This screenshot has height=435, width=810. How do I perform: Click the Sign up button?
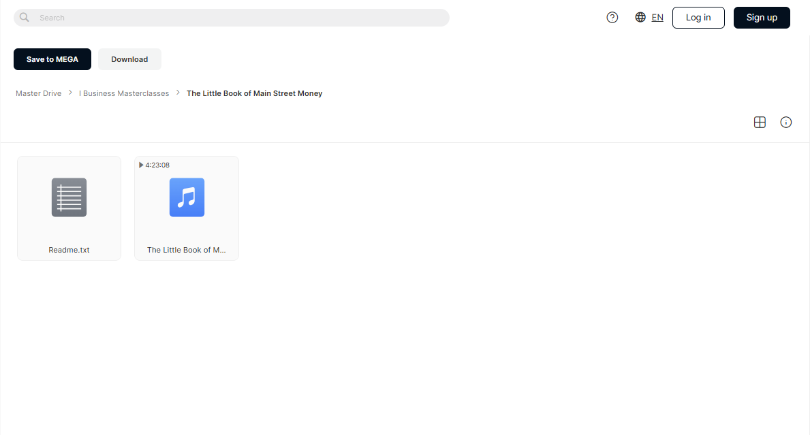pos(762,18)
